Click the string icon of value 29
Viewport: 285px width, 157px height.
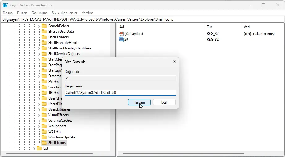pyautogui.click(x=121, y=39)
